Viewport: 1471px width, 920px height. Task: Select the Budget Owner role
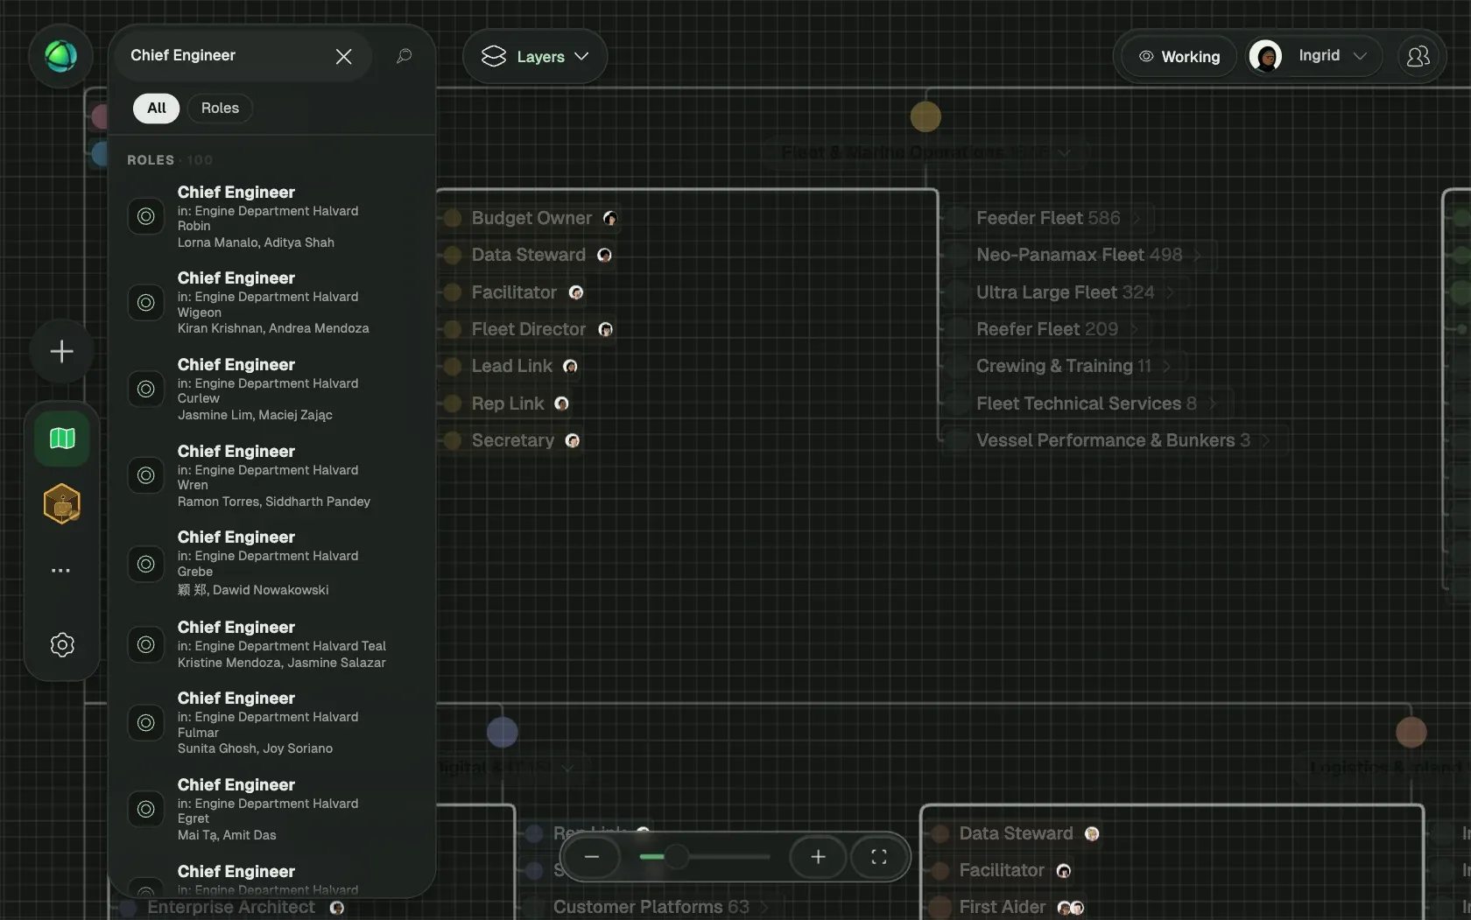click(531, 218)
